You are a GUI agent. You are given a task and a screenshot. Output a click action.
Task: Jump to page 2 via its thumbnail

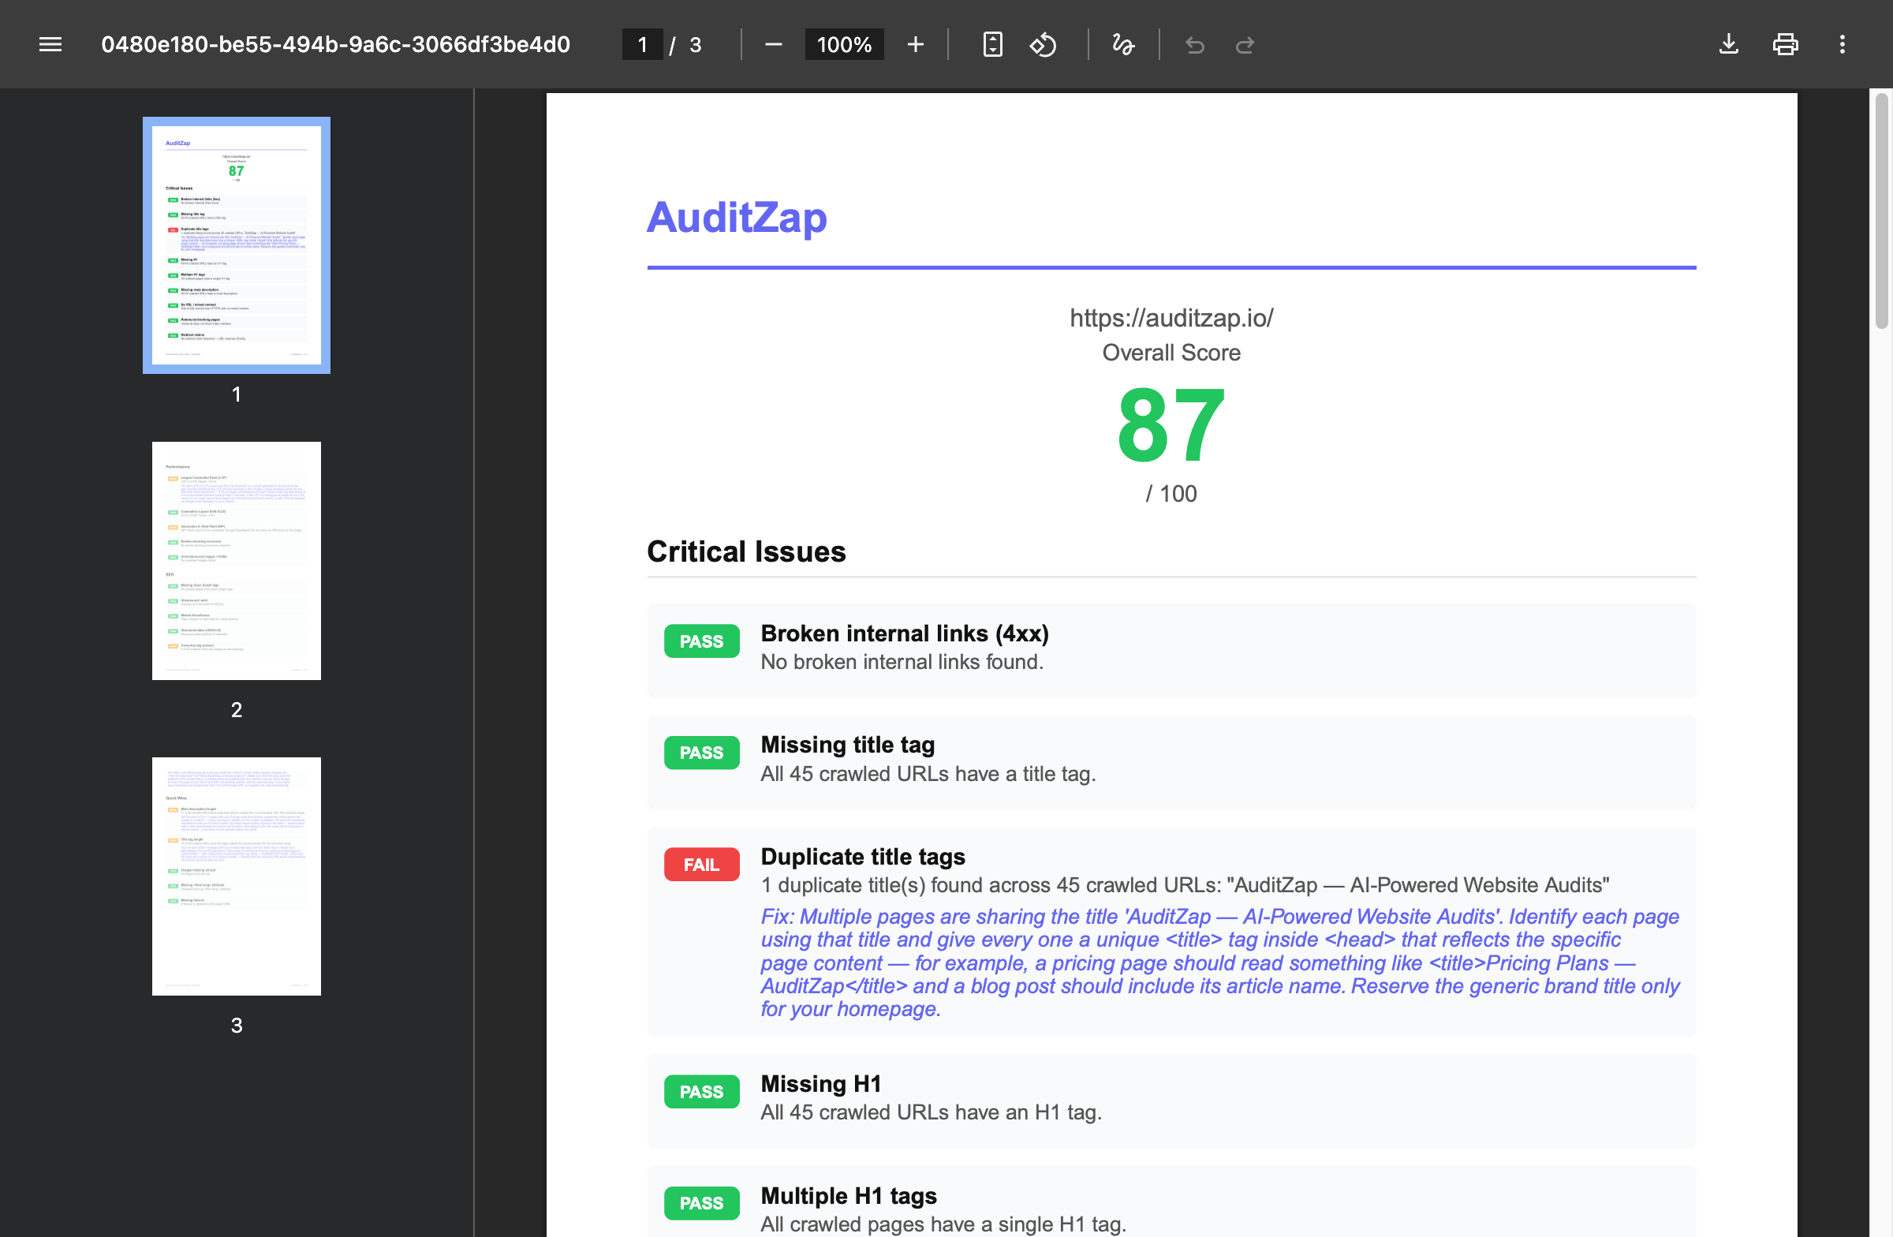236,561
